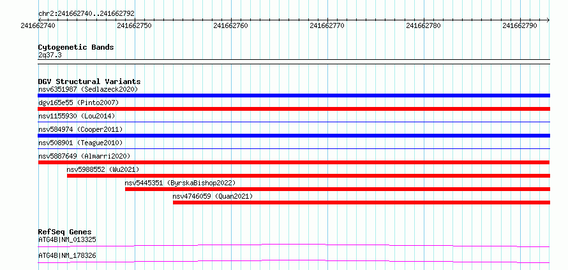Image resolution: width=568 pixels, height=270 pixels.
Task: Click the DGV Structural Variants track title
Action: (89, 82)
